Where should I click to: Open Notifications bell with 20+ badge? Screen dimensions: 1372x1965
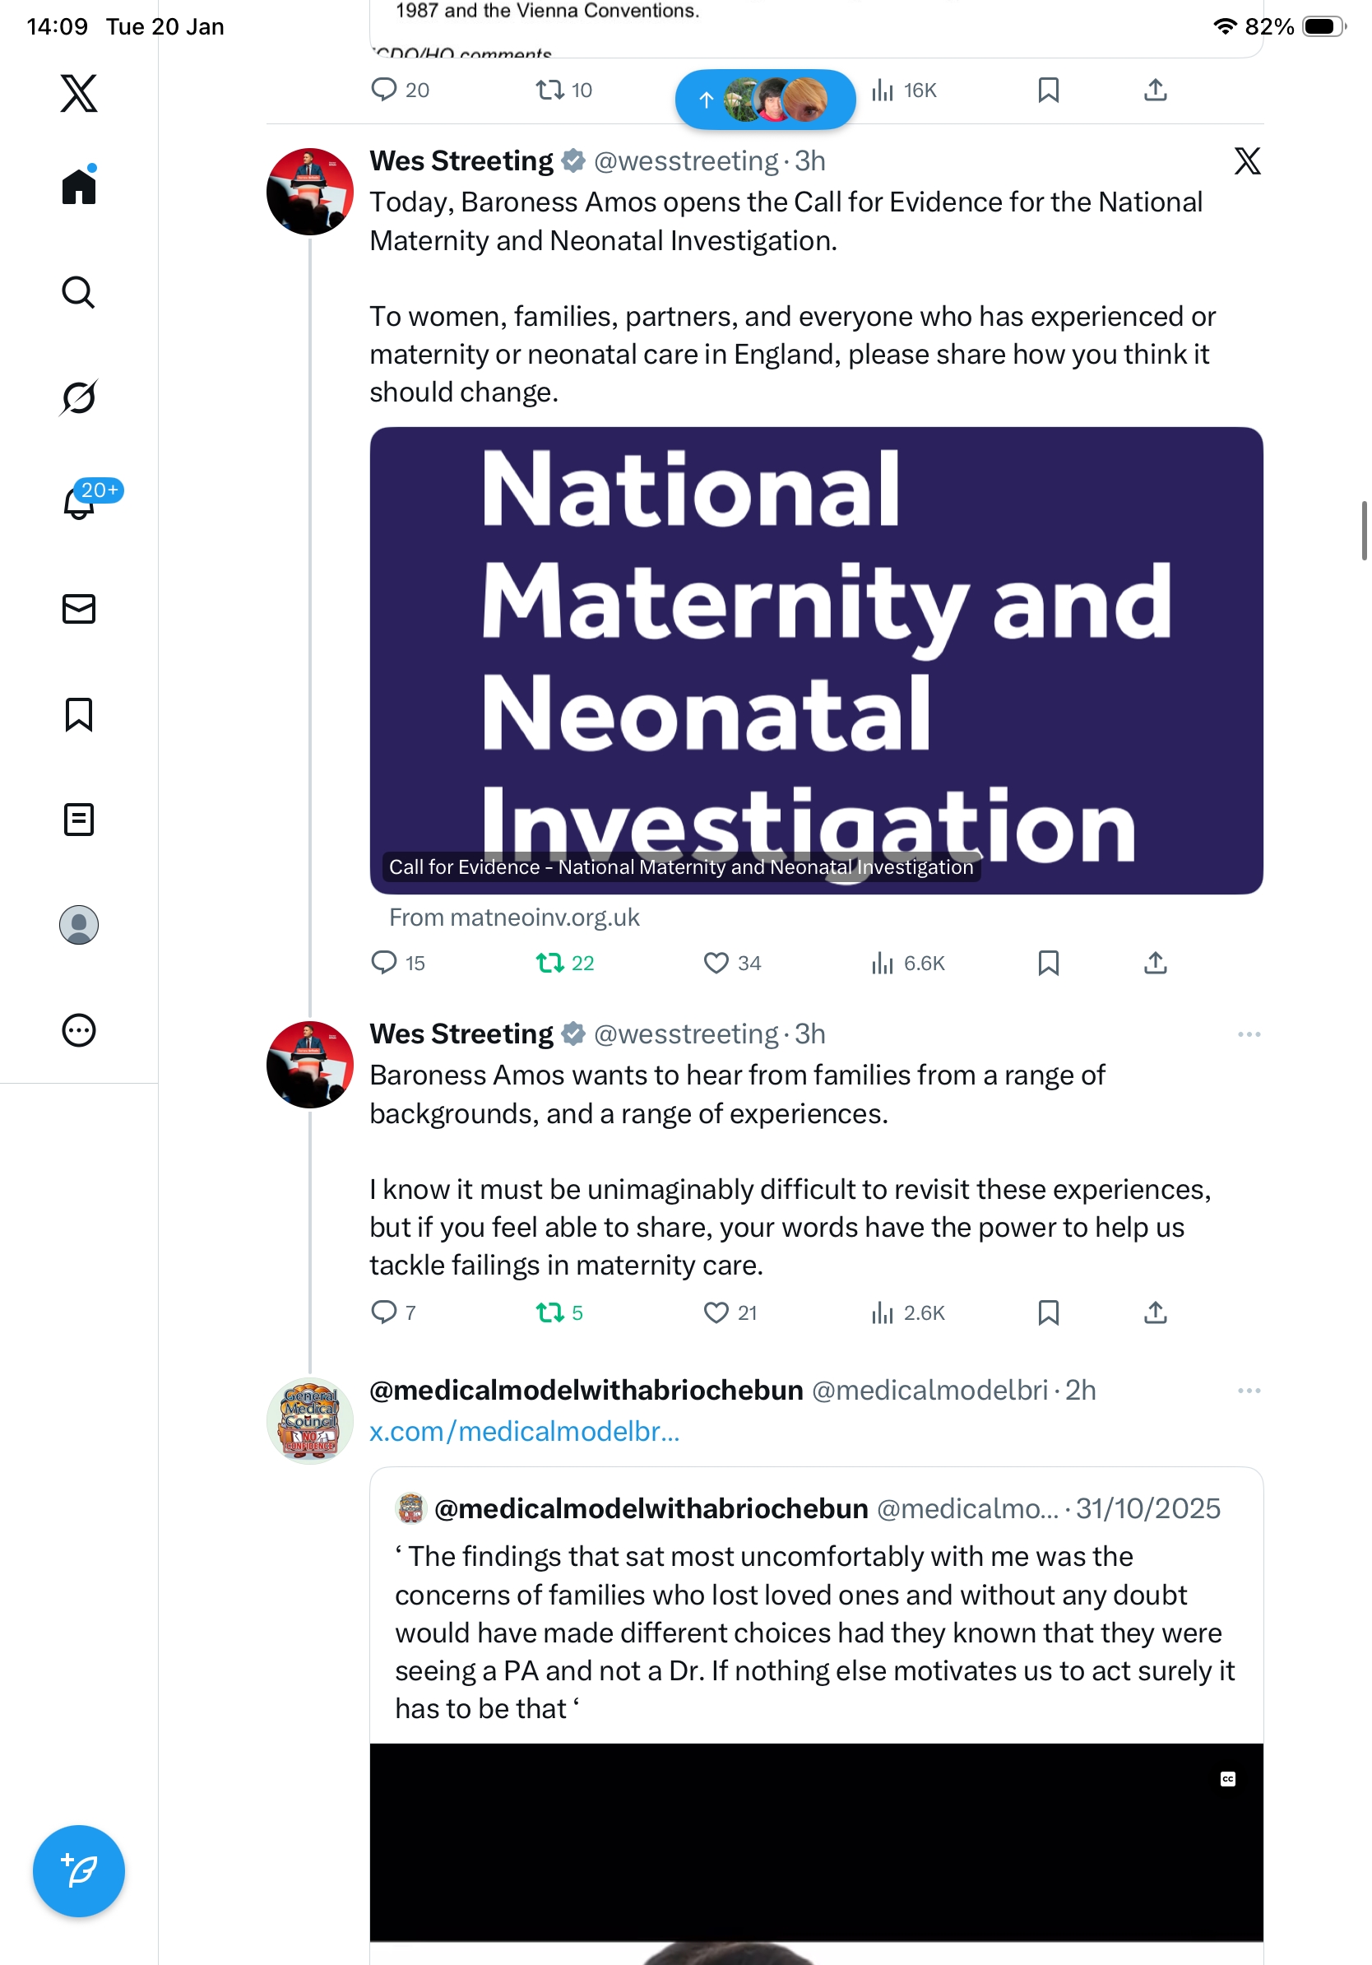79,504
